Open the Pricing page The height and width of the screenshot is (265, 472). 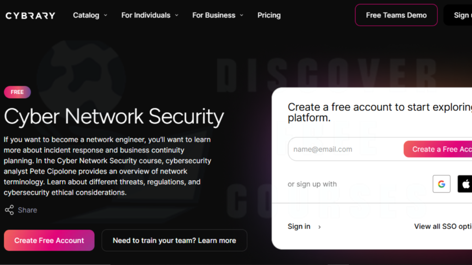click(x=269, y=15)
